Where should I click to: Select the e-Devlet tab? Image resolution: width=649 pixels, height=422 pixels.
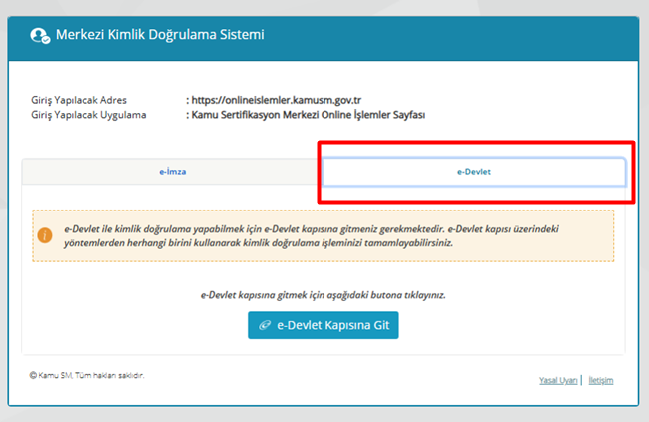pos(474,172)
